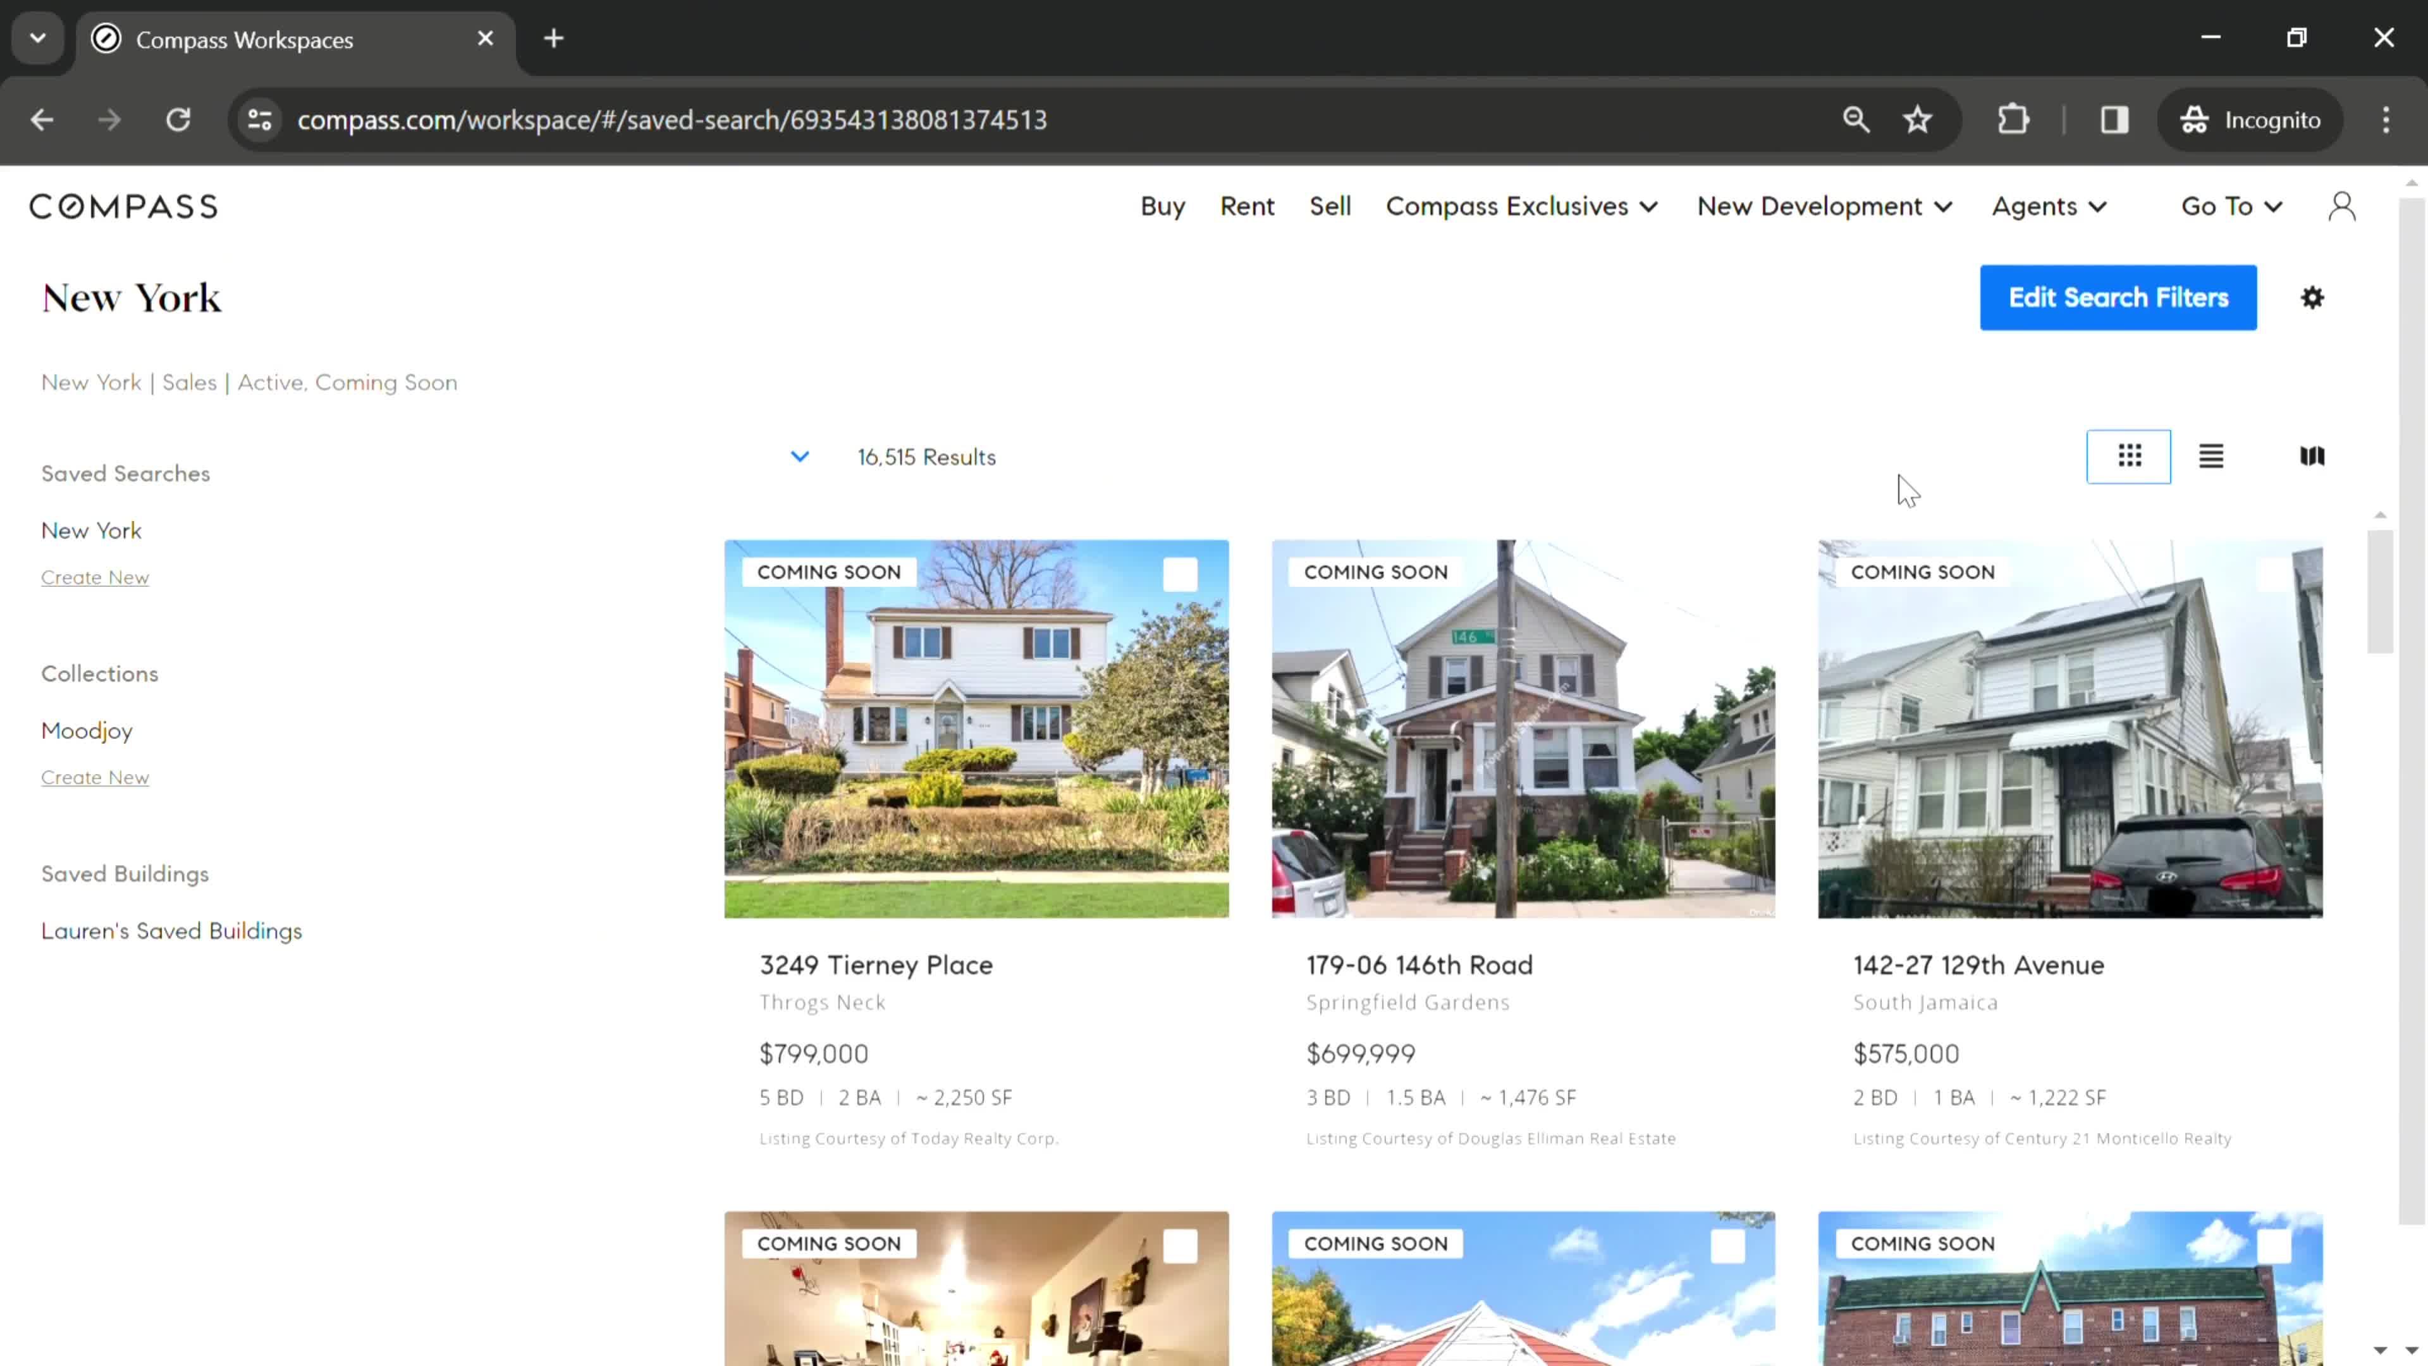The width and height of the screenshot is (2428, 1366).
Task: Expand New Development dropdown
Action: pos(1825,206)
